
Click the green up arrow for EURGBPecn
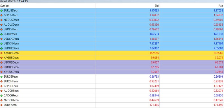(1, 77)
